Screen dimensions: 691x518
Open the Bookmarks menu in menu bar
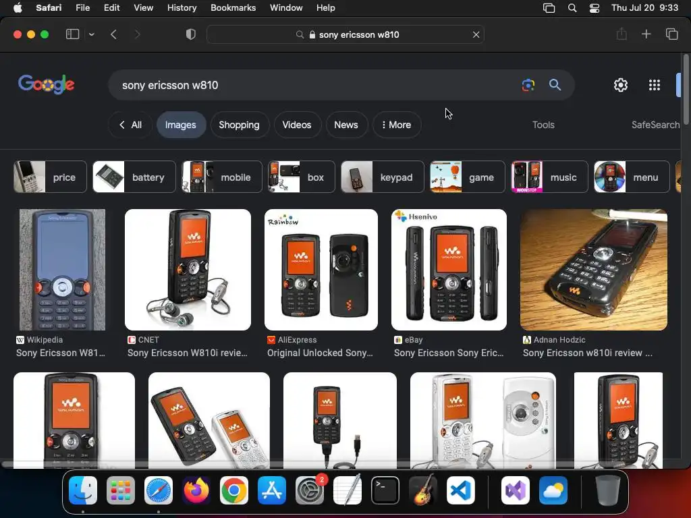(233, 7)
